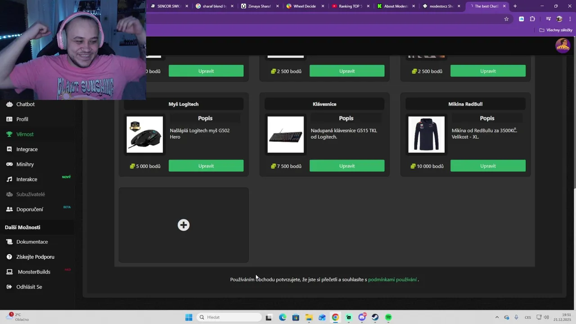Click the Subuživatelé users icon
The width and height of the screenshot is (576, 324).
pos(9,194)
